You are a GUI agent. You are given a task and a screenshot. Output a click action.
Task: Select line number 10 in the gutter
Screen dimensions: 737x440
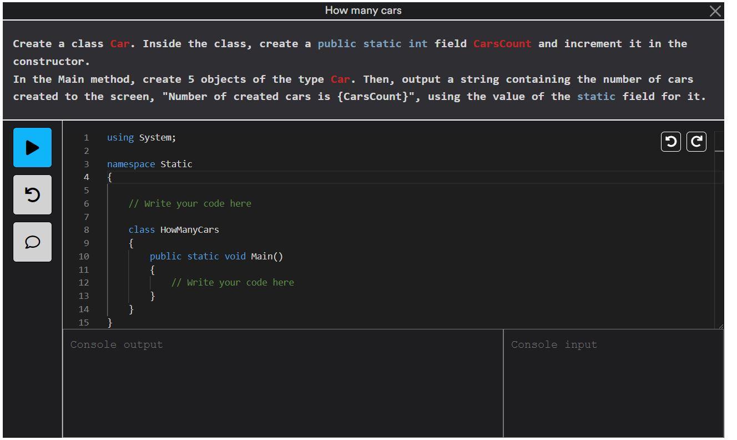click(x=84, y=256)
